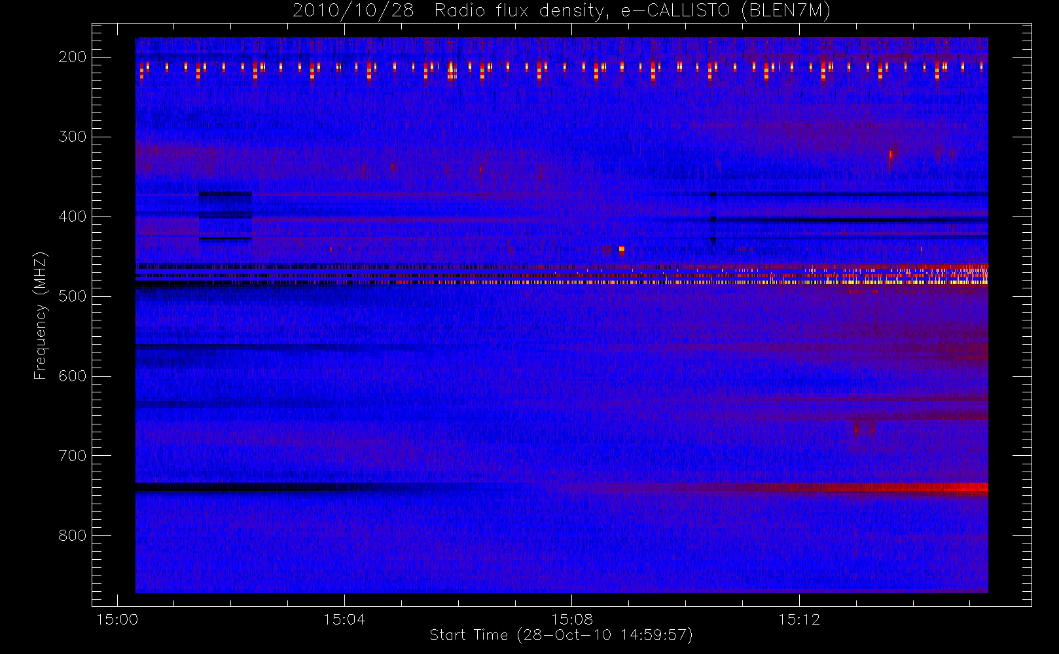Click the 15:04 time tick label
Screen dimensions: 1059x654
pyautogui.click(x=344, y=619)
